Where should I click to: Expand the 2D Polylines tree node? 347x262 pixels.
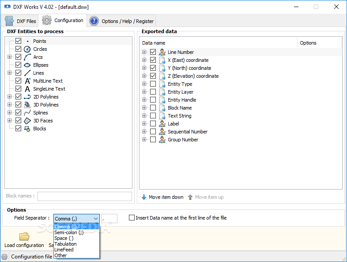click(x=10, y=97)
